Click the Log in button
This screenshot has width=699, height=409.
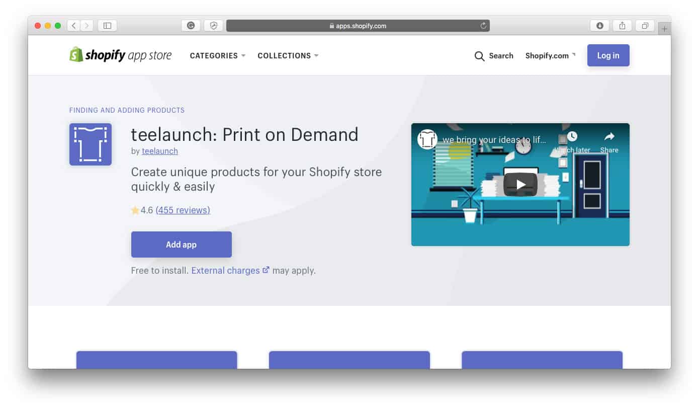click(608, 55)
